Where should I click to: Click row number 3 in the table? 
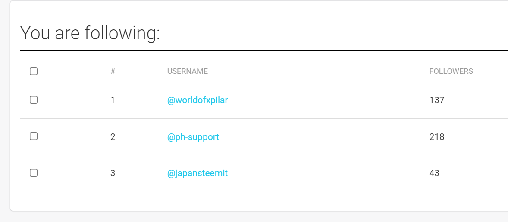tap(113, 173)
